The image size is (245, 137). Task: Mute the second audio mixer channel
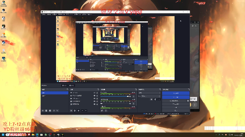click(x=130, y=104)
